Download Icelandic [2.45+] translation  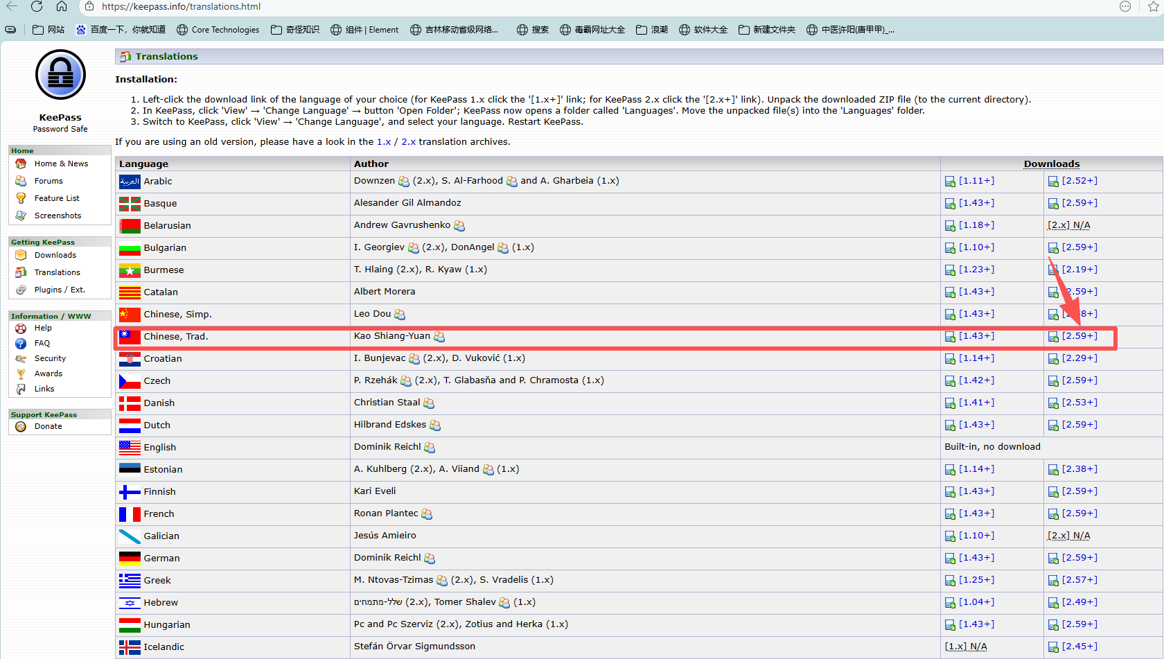click(1079, 647)
